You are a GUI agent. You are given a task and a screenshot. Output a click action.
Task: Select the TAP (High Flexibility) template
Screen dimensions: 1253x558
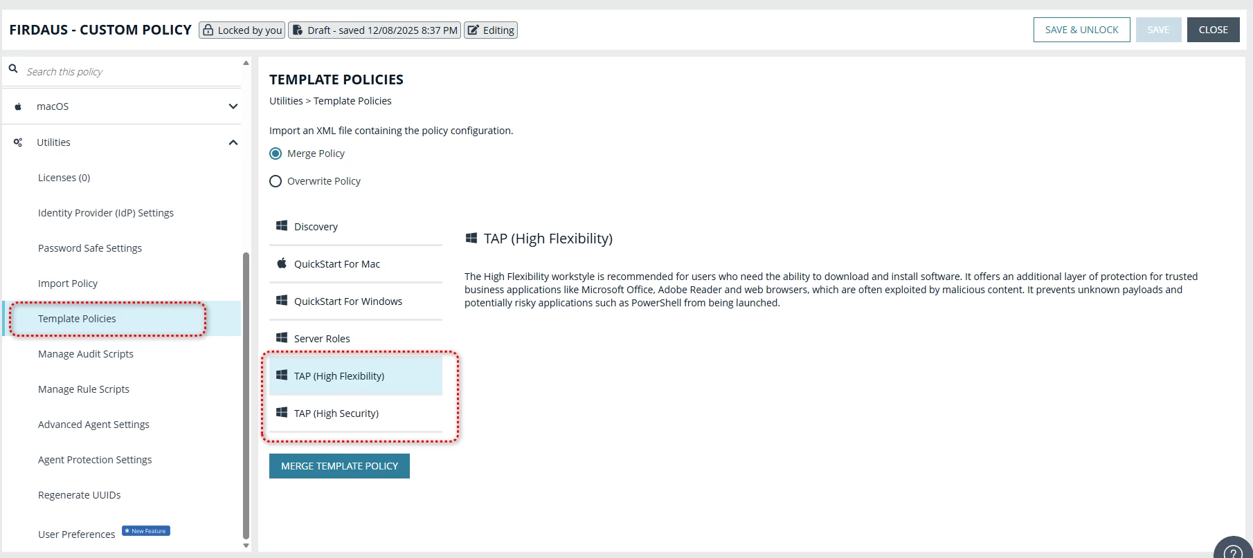(x=356, y=376)
